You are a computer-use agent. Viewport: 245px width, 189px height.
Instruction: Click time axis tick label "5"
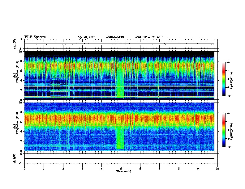(x=121, y=168)
